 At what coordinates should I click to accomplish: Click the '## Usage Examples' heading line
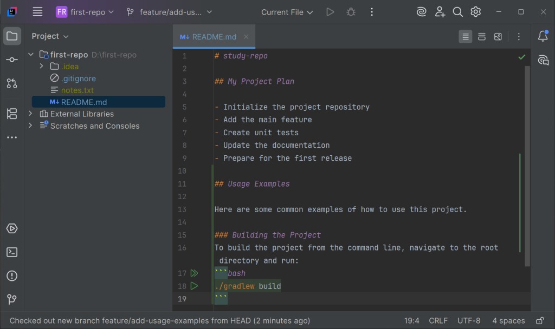click(x=252, y=184)
